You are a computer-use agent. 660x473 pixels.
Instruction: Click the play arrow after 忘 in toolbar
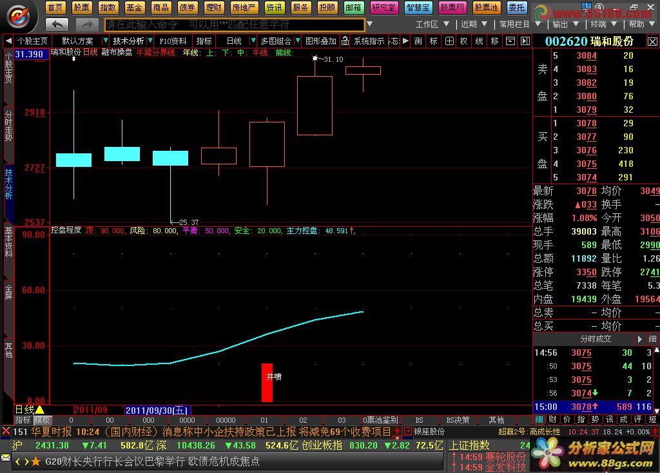click(405, 41)
